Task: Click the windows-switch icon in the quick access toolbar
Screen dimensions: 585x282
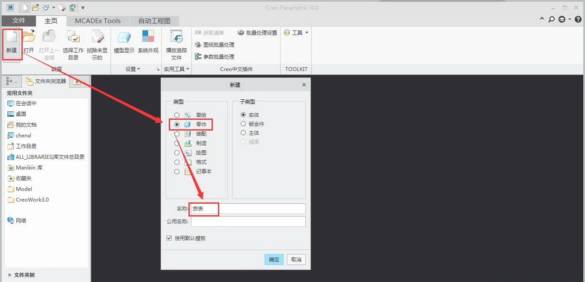Action: coord(45,8)
